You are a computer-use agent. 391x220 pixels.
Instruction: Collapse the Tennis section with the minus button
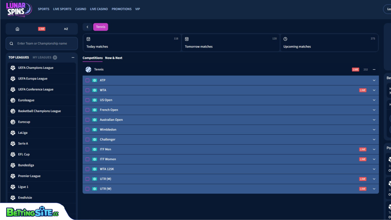374,69
